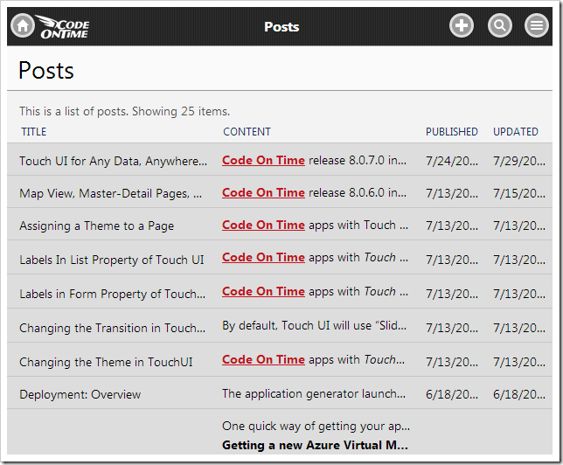Image resolution: width=563 pixels, height=465 pixels.
Task: Click updated date 7/15/20... cell
Action: 519,193
